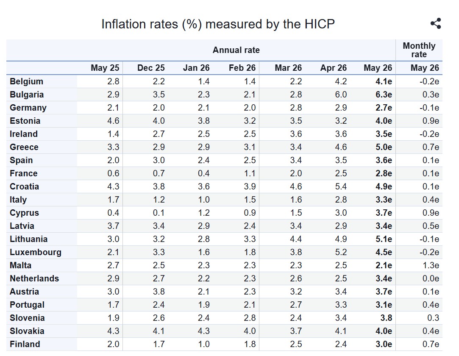459x356 pixels.
Task: Select the Belgium row label
Action: coord(26,81)
